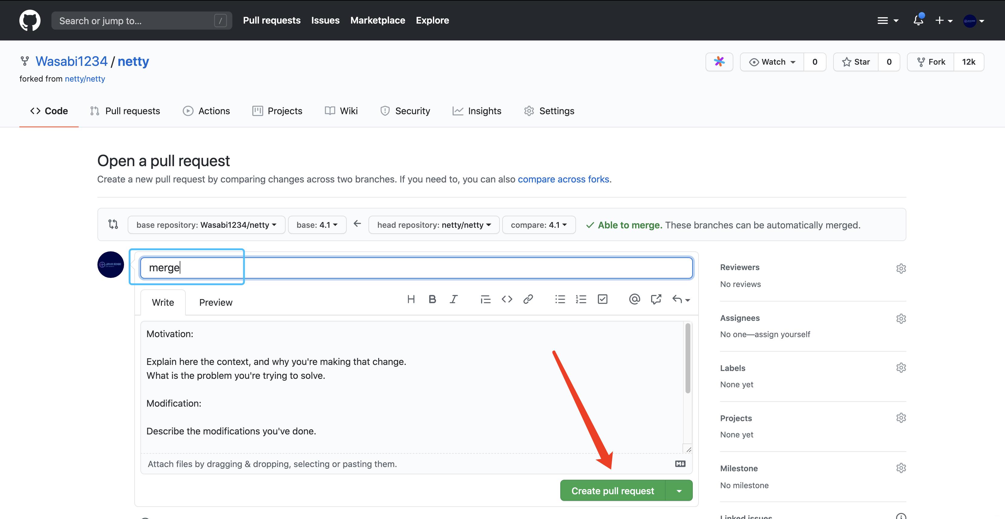Insert a link using toolbar icon
1005x519 pixels.
point(528,299)
